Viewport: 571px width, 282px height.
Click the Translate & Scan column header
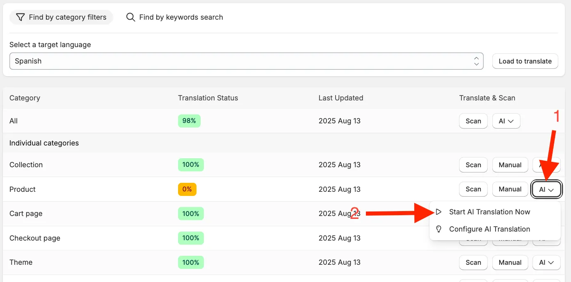[487, 98]
